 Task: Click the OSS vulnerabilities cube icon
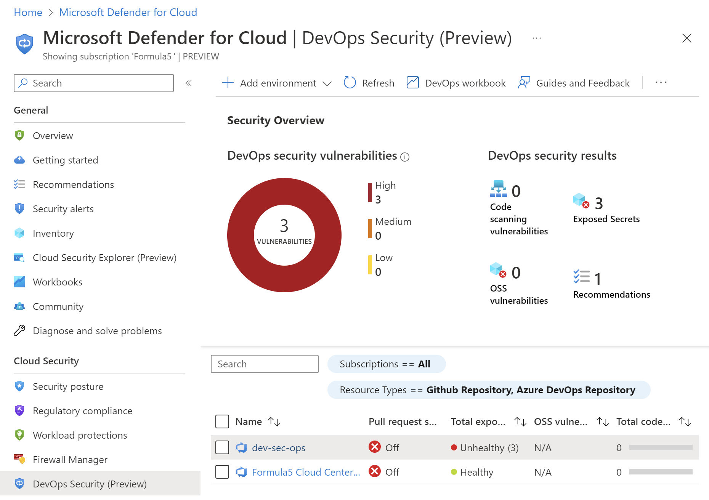click(498, 270)
